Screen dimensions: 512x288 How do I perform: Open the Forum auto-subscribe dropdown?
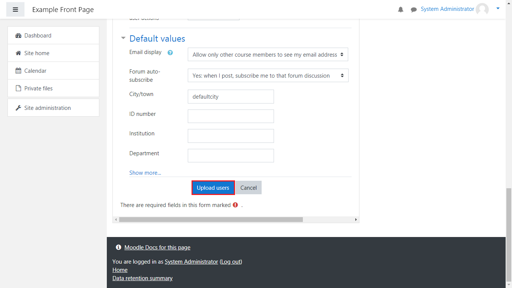click(268, 76)
